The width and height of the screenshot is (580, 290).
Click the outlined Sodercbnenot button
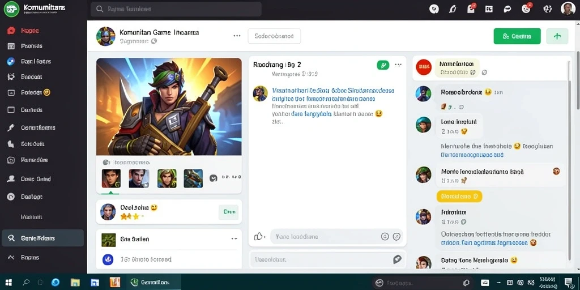274,36
